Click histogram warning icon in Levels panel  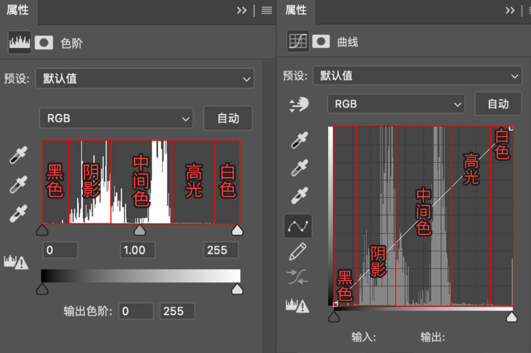(x=16, y=262)
